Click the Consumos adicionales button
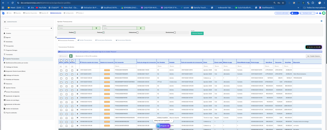This screenshot has height=130, width=327. coord(282,13)
